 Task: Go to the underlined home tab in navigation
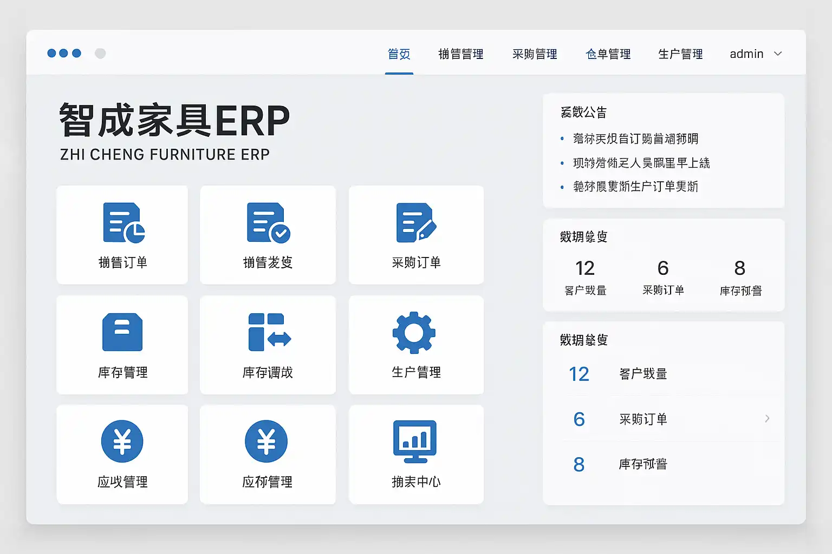tap(399, 54)
